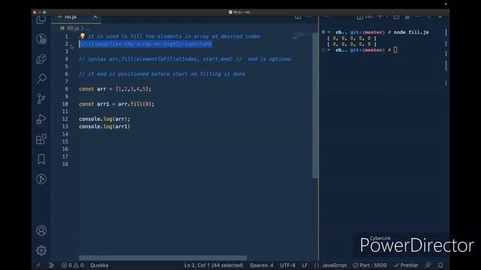Viewport: 481px width, 270px height.
Task: Click fill.js in the breadcrumb
Action: [x=73, y=28]
